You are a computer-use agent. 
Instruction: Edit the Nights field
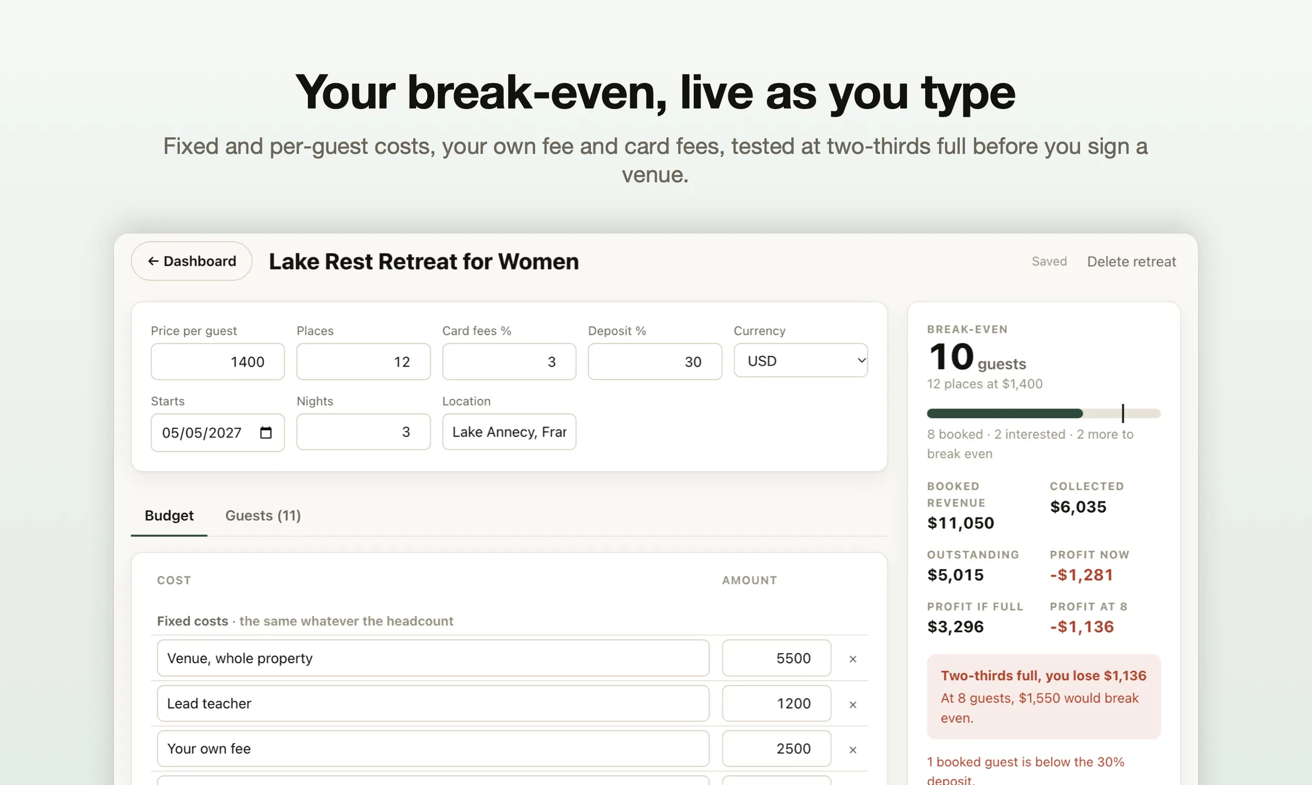pyautogui.click(x=364, y=432)
